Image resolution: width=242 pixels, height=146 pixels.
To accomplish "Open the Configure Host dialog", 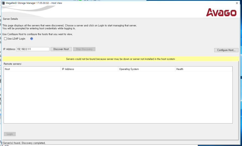I will coord(226,50).
